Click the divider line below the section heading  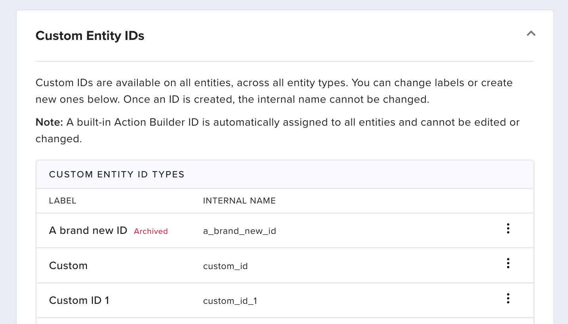(x=284, y=61)
